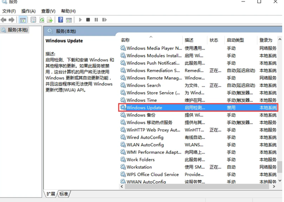
Task: Click the Back arrow in toolbar
Action: [4, 20]
